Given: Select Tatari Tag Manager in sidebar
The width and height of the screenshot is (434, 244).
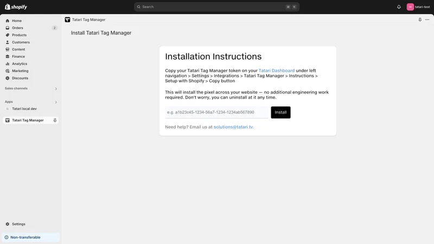Looking at the screenshot, I should pyautogui.click(x=30, y=120).
